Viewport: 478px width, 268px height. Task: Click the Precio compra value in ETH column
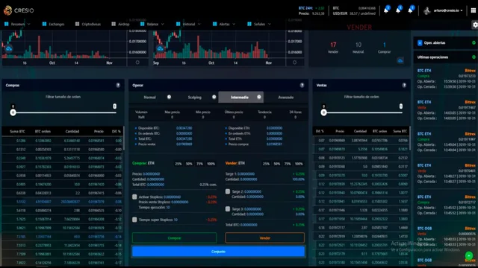[274, 144]
